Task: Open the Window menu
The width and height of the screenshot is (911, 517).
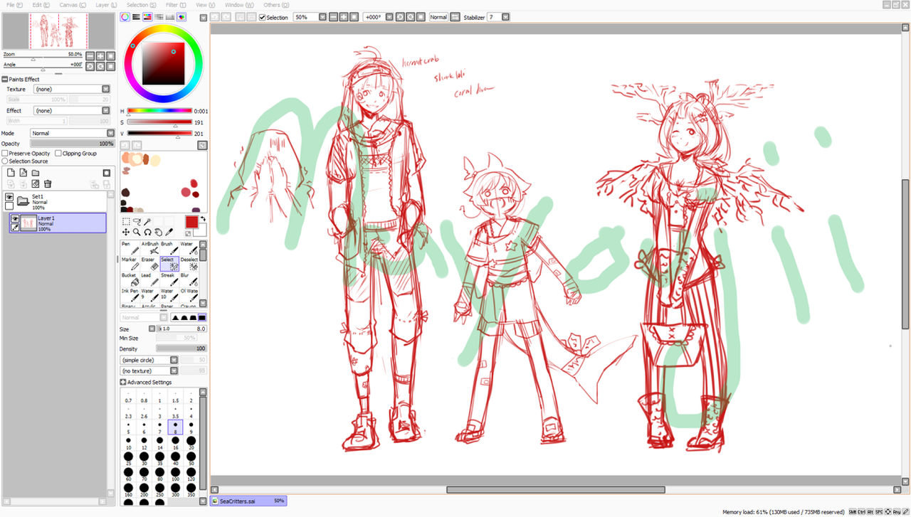Action: click(x=238, y=5)
